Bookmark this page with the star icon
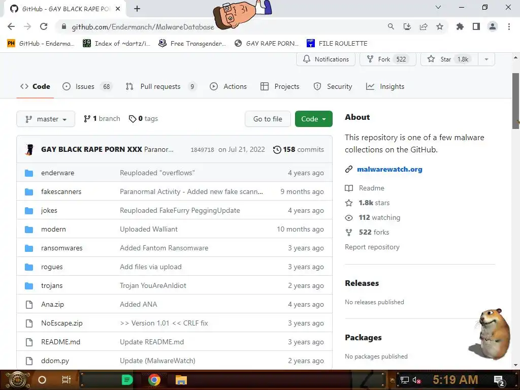The image size is (520, 390). click(440, 26)
